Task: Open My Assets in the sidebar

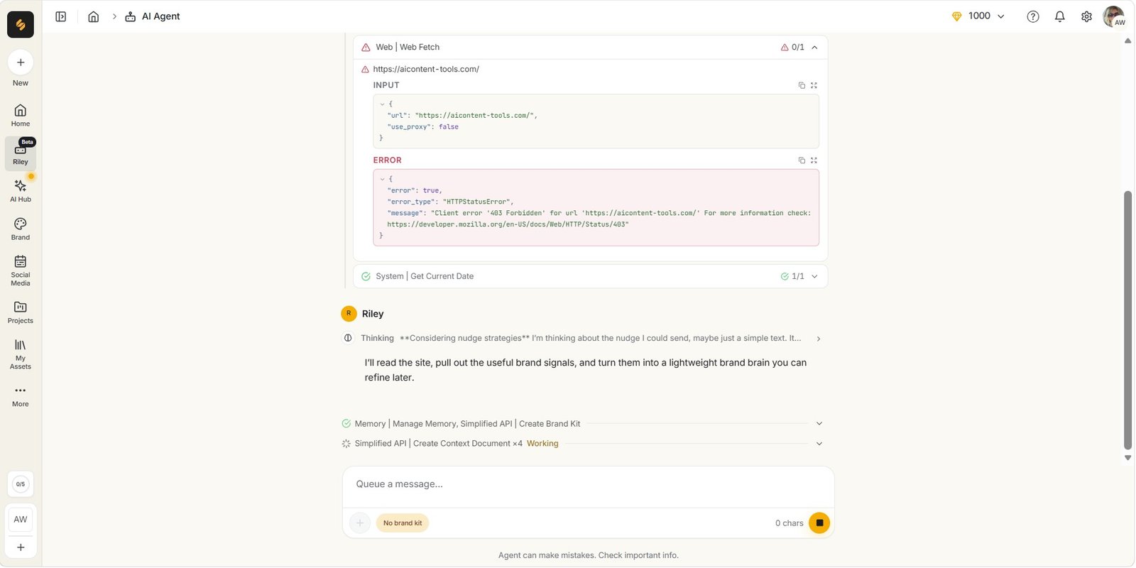Action: point(21,354)
